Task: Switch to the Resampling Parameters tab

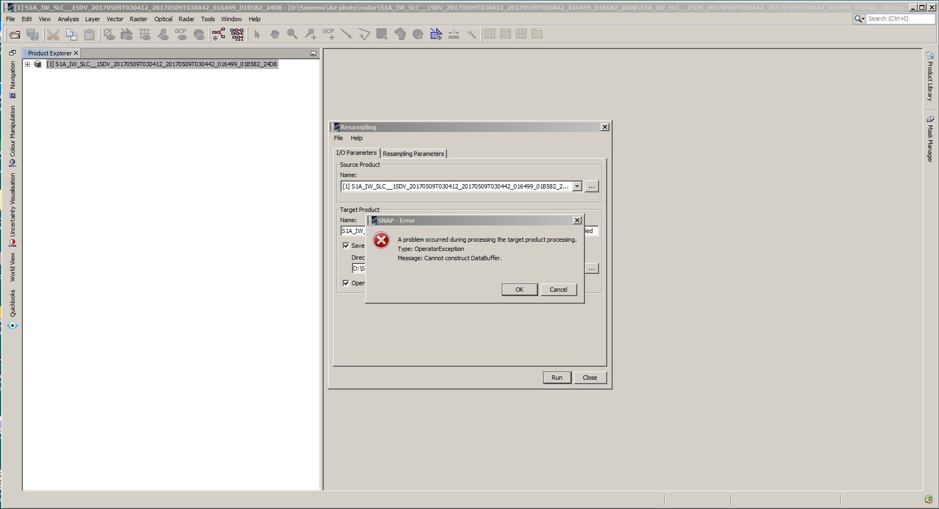Action: point(413,154)
